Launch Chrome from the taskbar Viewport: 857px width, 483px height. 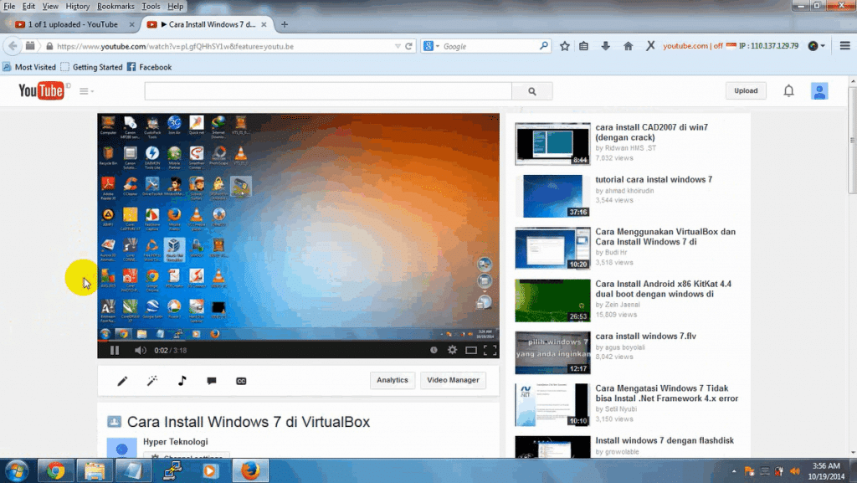click(x=55, y=470)
